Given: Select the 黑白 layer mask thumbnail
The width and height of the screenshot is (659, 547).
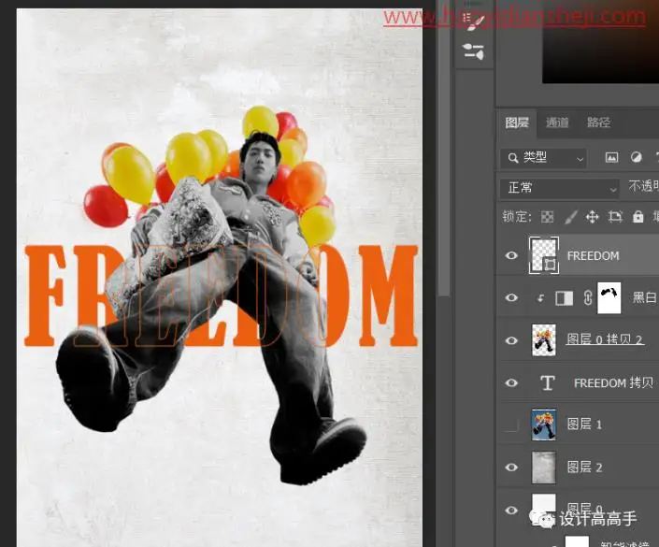Looking at the screenshot, I should tap(609, 297).
